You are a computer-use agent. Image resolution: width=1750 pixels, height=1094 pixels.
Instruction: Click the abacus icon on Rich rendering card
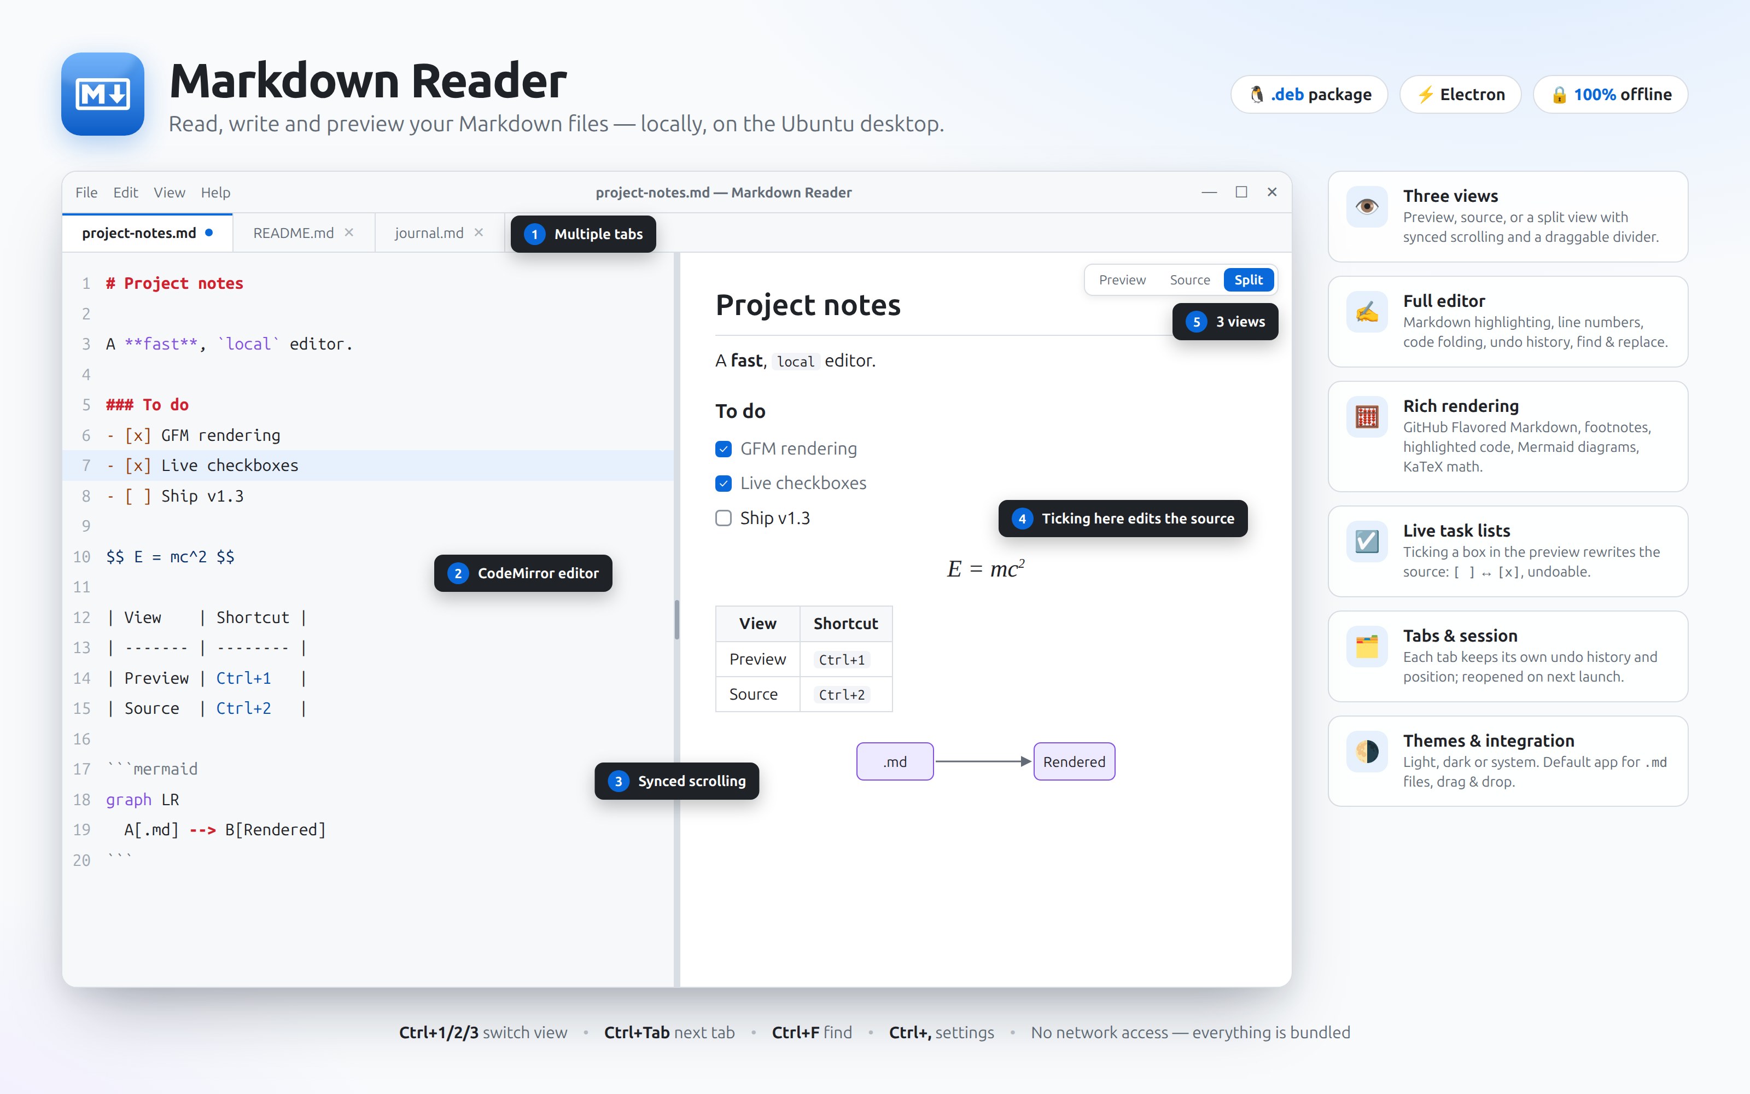click(x=1367, y=417)
